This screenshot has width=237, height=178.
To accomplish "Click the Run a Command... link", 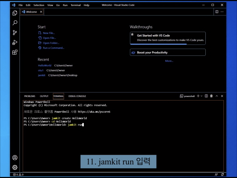I will pos(54,48).
